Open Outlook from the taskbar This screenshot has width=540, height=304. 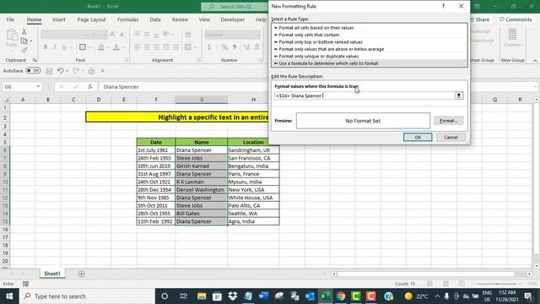click(x=310, y=296)
